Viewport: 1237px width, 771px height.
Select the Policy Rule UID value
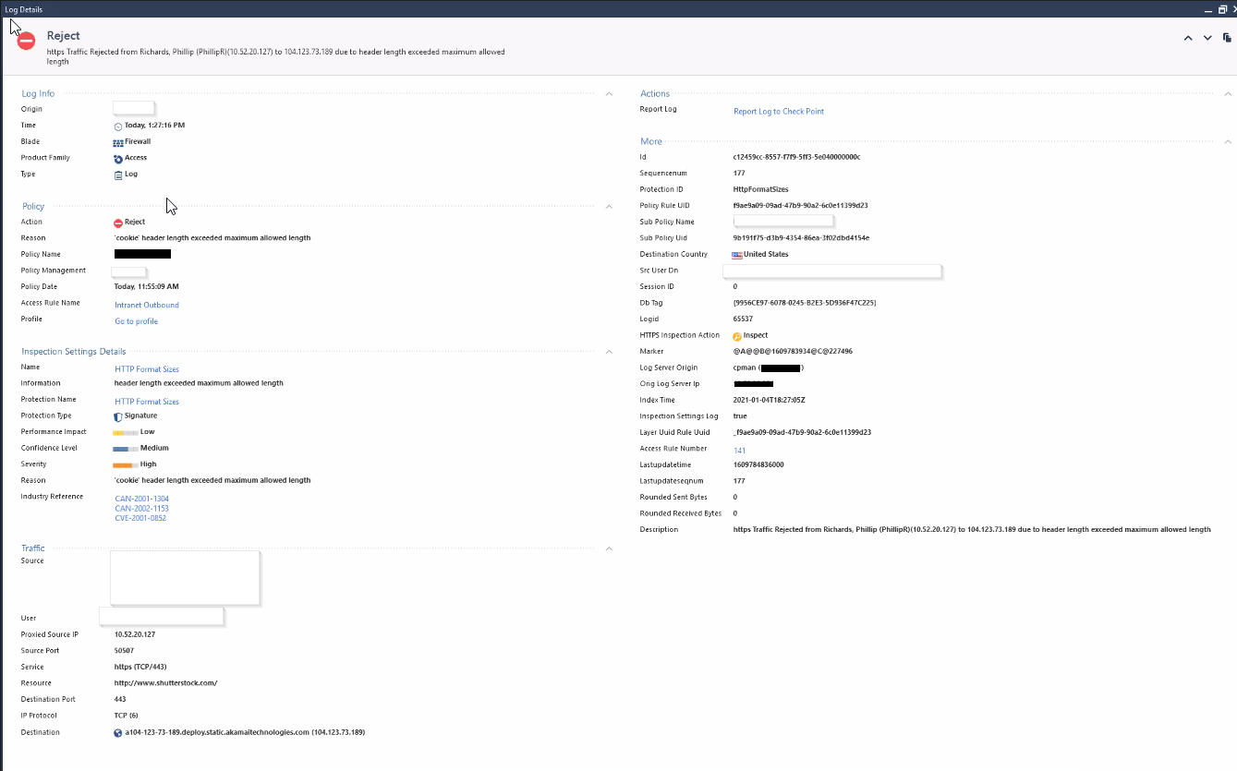[800, 206]
